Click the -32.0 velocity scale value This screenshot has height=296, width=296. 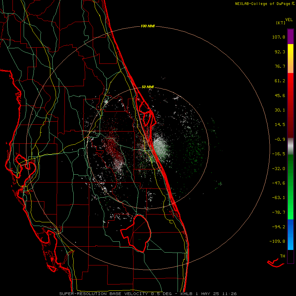click(x=279, y=169)
